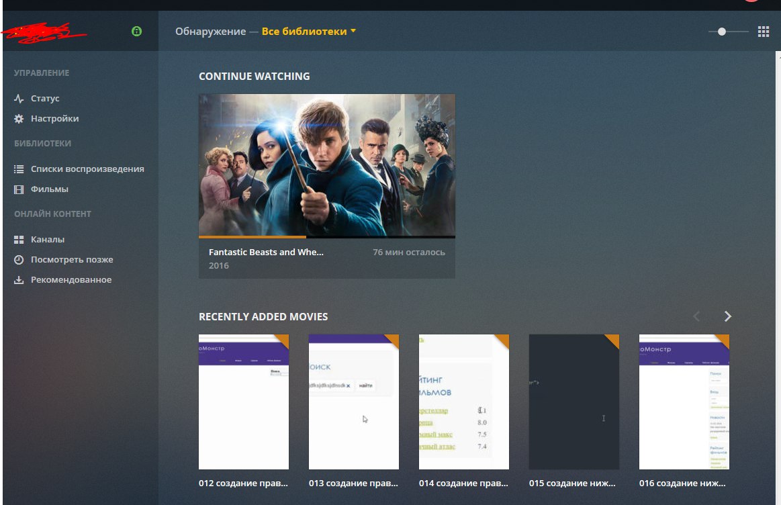Click the Каналы grid icon

[x=19, y=240]
